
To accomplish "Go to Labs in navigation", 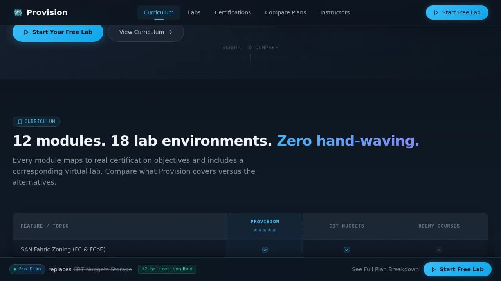I will pyautogui.click(x=194, y=12).
